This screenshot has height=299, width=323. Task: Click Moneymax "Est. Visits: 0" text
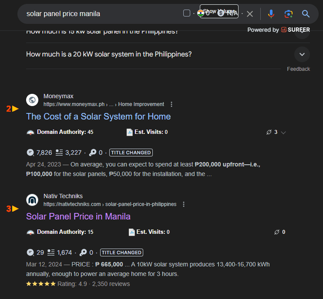coord(151,132)
